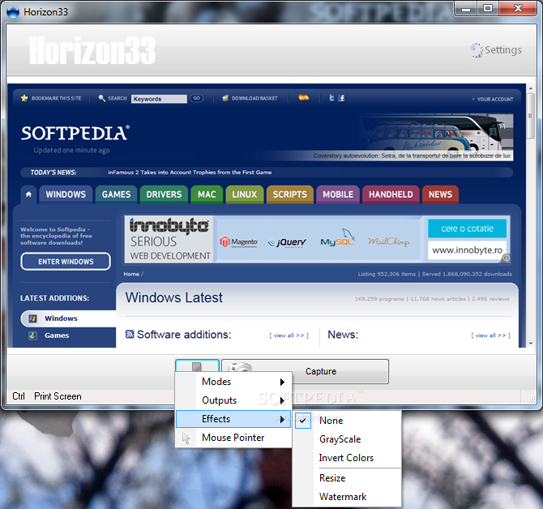Click the Keywords search field
543x509 pixels.
(159, 99)
